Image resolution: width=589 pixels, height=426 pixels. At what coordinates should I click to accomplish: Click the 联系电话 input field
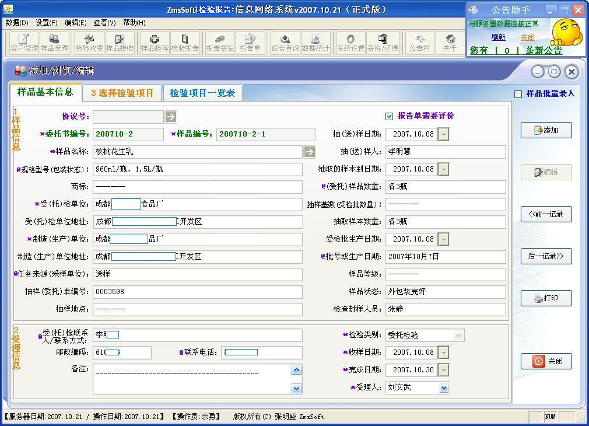coord(261,352)
